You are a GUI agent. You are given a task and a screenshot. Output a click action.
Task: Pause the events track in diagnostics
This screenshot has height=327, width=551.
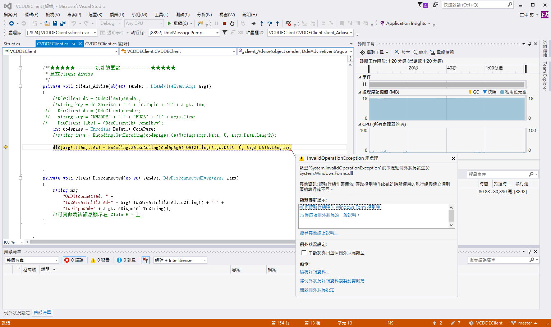coord(364,84)
